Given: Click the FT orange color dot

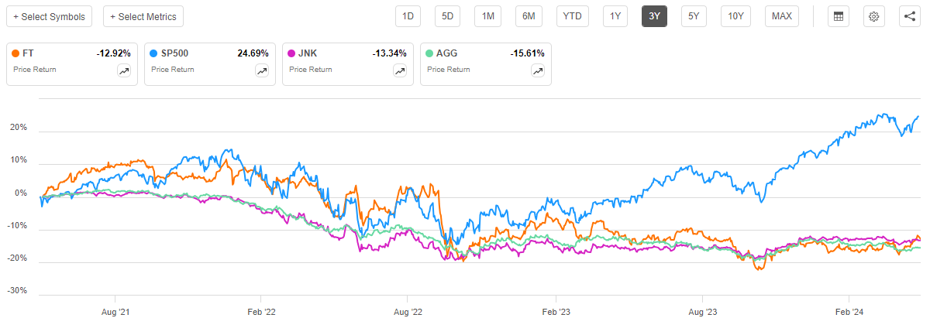Looking at the screenshot, I should click(x=17, y=54).
